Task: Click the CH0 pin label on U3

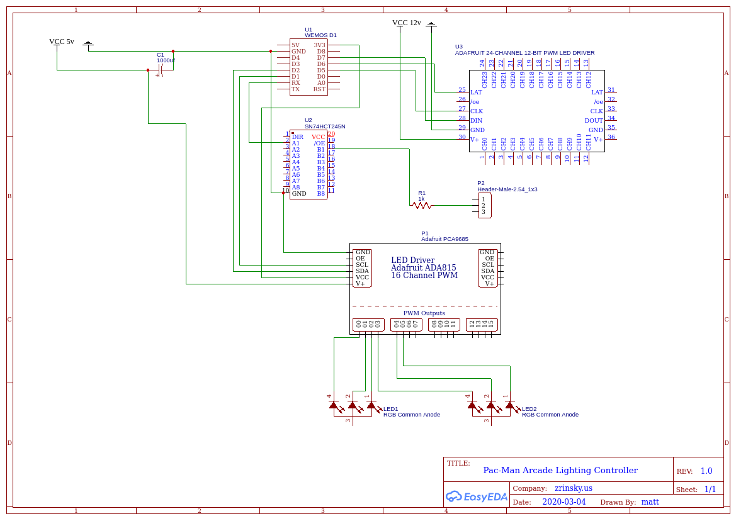Action: [x=484, y=144]
